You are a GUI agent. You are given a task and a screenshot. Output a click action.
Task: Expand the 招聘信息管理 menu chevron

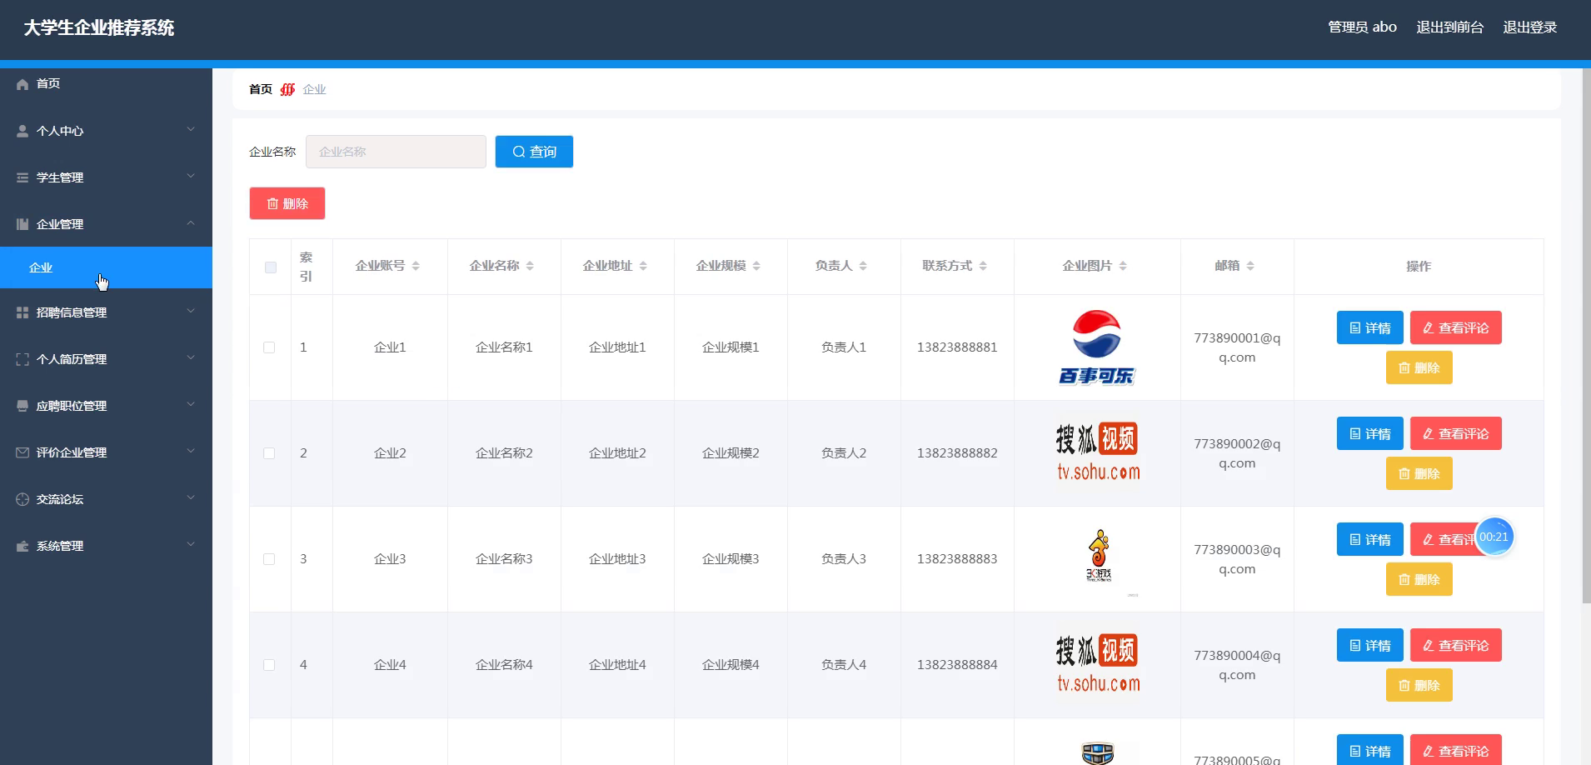coord(191,311)
